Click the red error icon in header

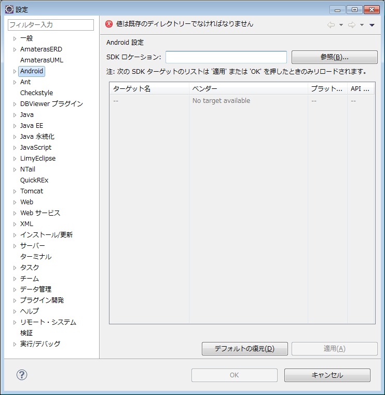109,24
